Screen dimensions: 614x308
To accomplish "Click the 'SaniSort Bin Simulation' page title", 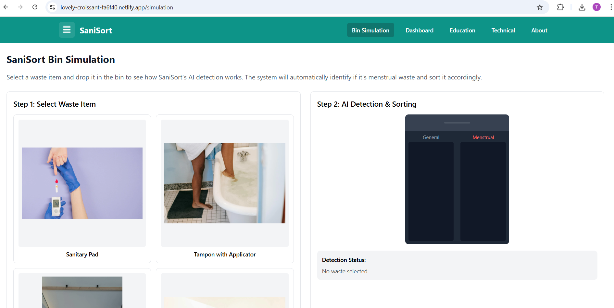I will tap(61, 60).
